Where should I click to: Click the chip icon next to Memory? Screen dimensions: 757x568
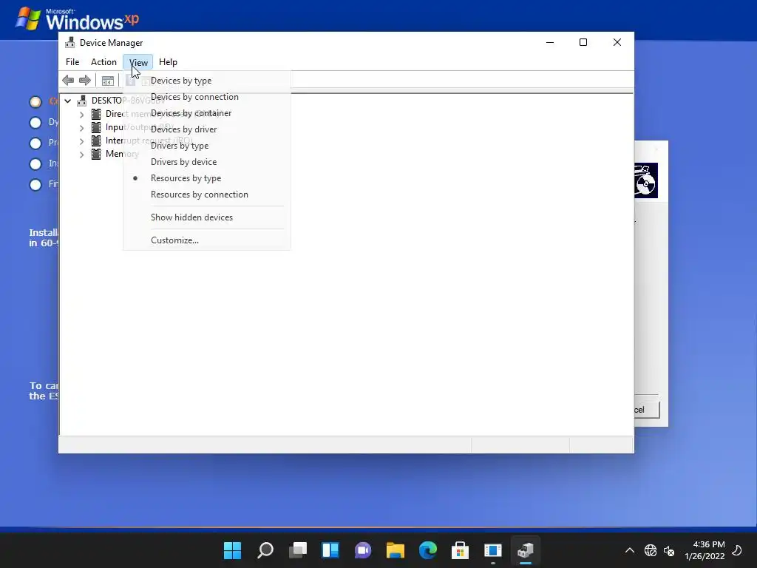tap(96, 154)
